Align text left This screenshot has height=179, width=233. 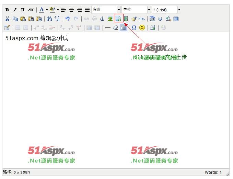point(63,10)
